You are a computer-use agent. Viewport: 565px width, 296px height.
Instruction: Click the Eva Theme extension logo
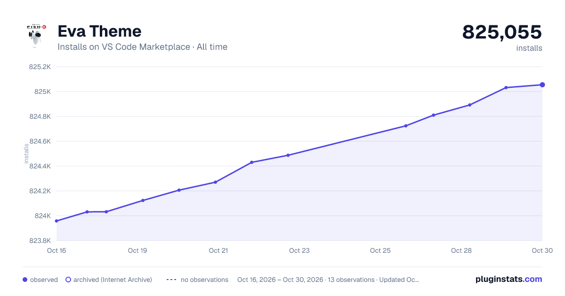36,36
